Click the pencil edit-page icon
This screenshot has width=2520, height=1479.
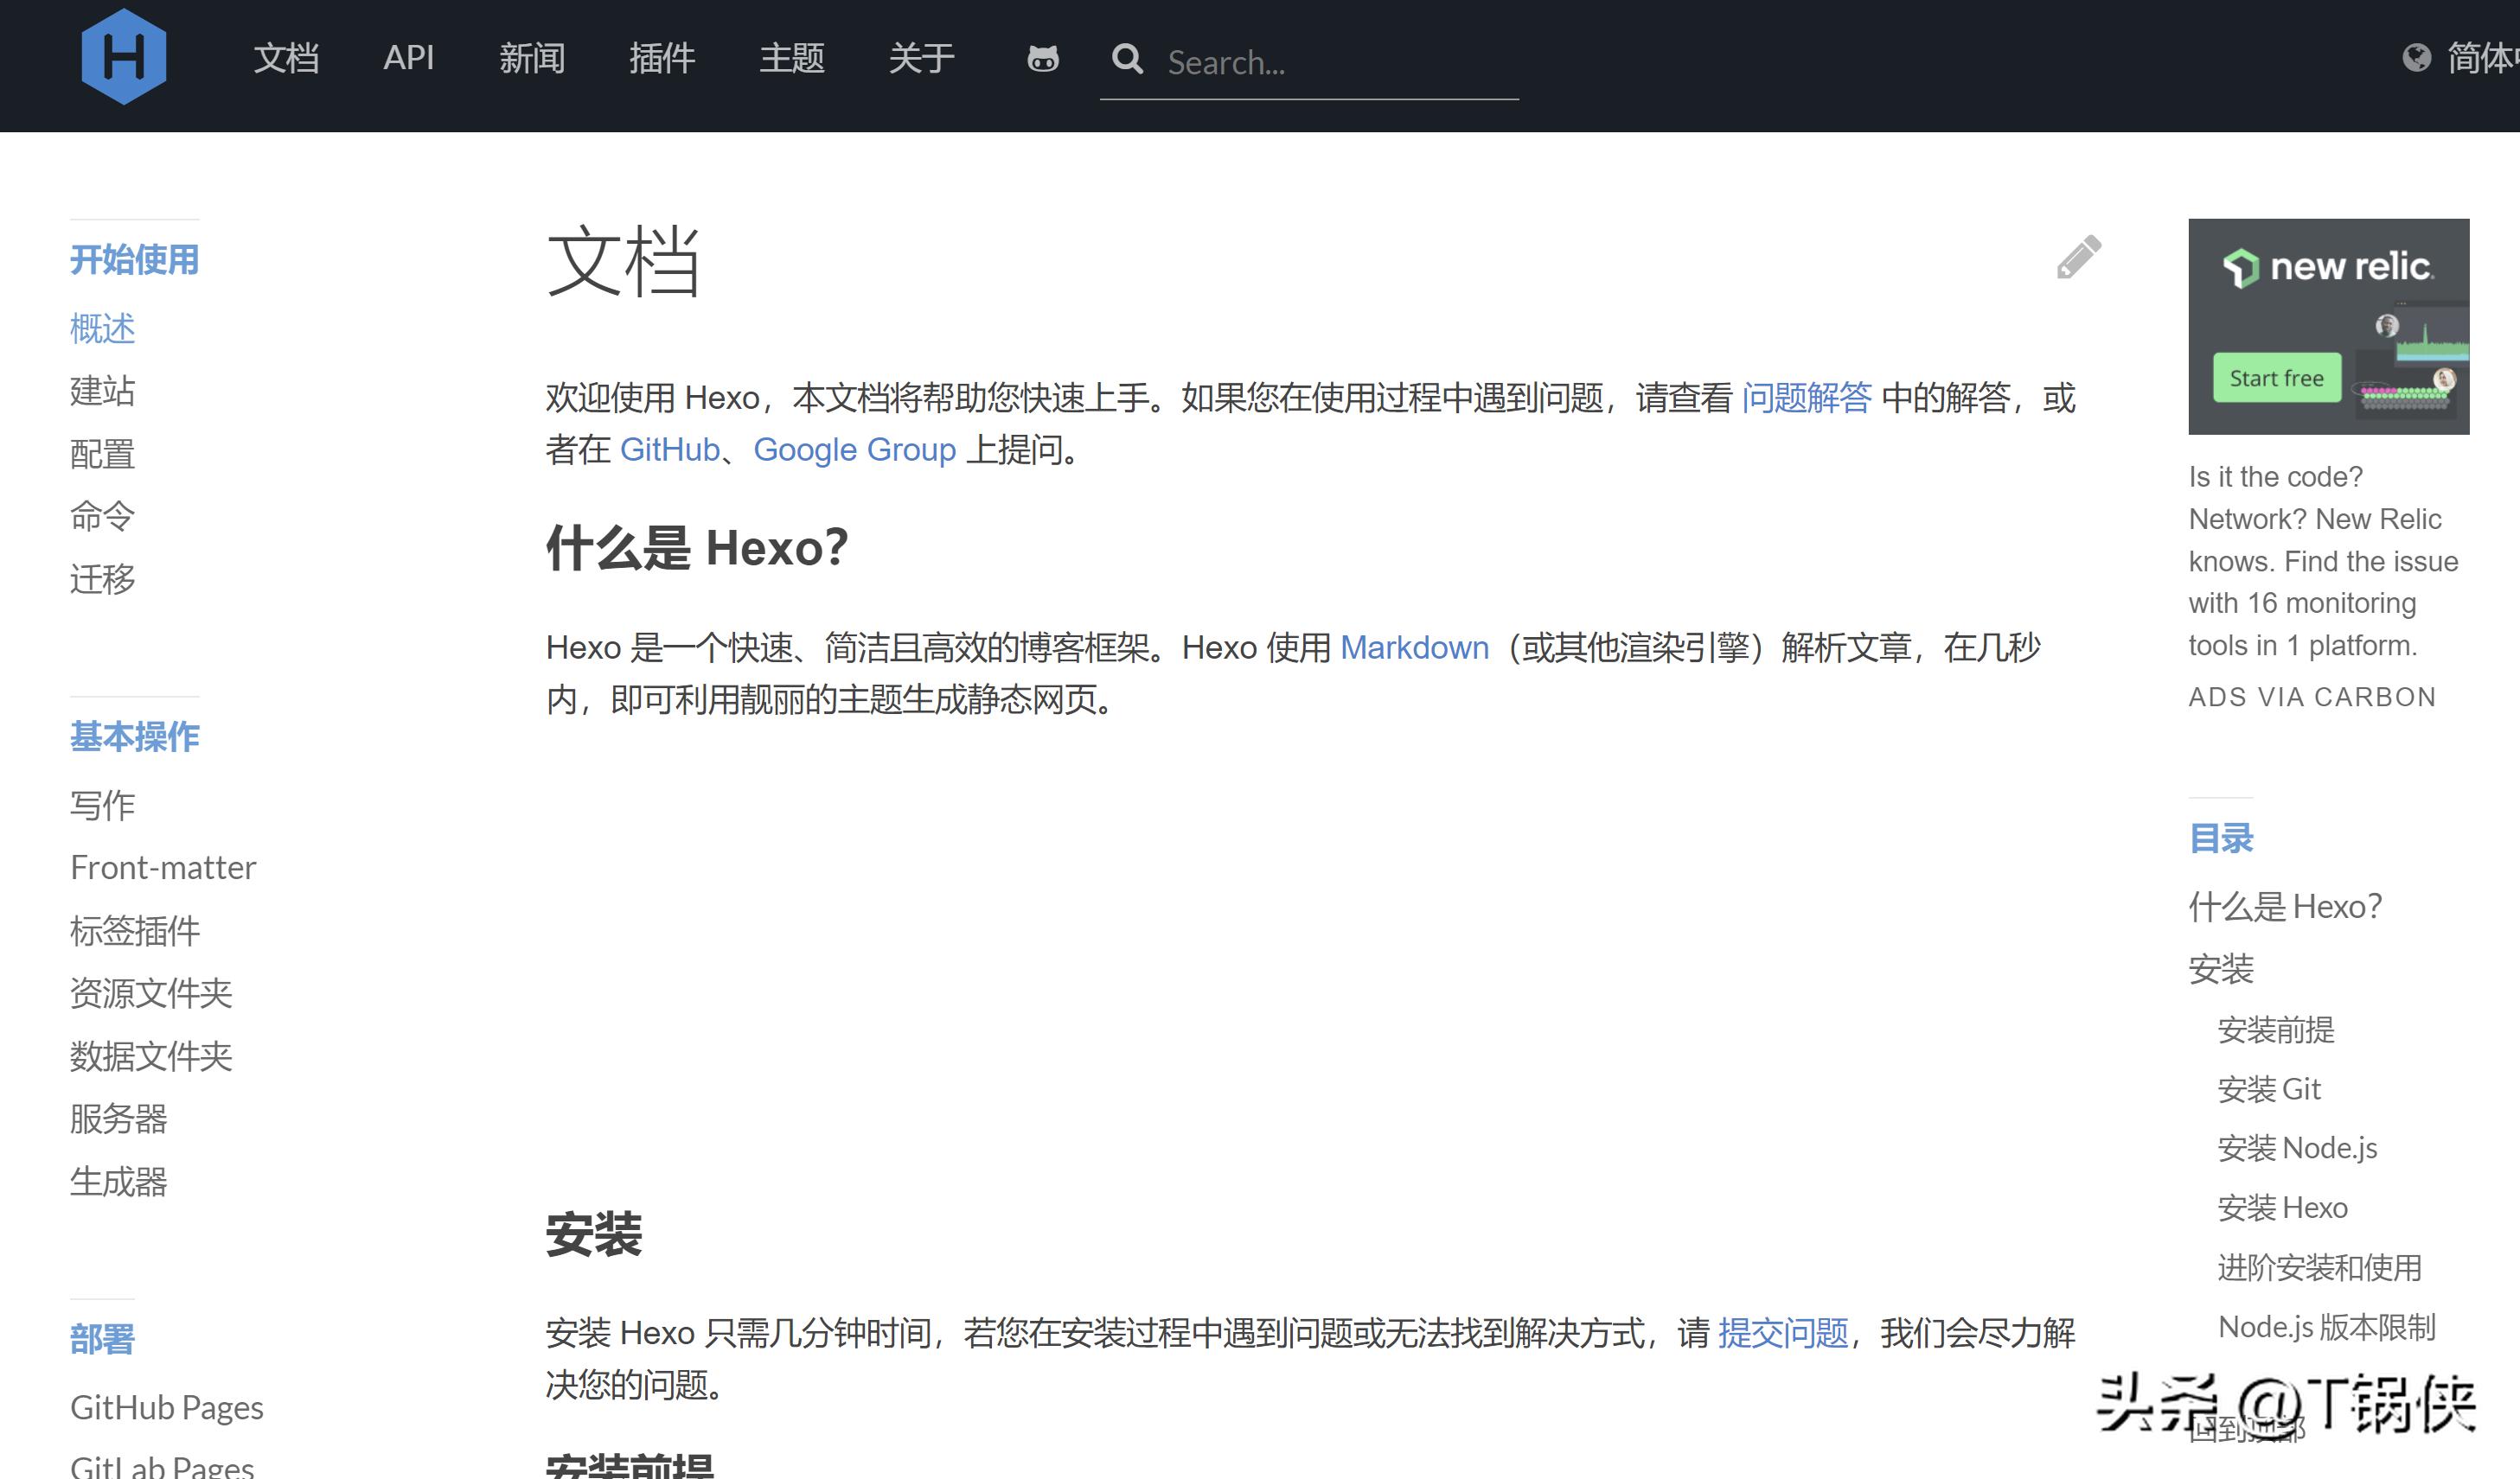(2078, 257)
